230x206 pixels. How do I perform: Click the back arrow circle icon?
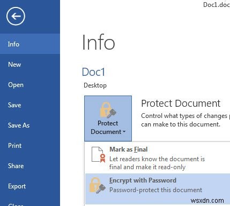(x=16, y=16)
